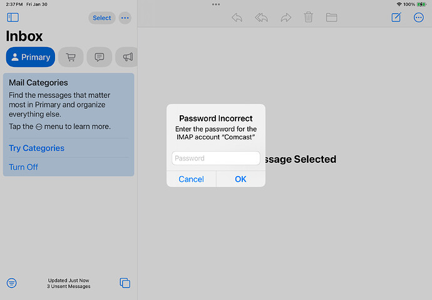
Task: Click the Reply All icon
Action: point(262,18)
